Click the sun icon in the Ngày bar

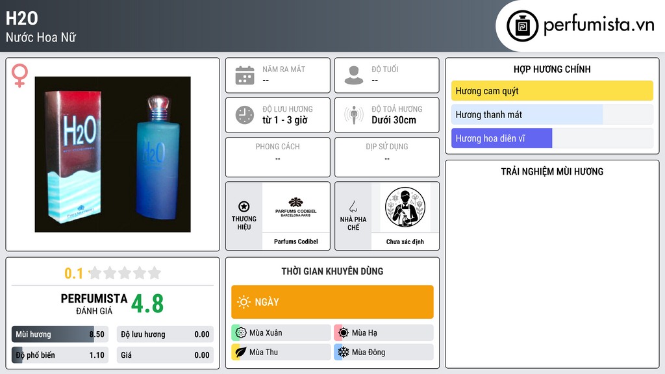tap(244, 302)
